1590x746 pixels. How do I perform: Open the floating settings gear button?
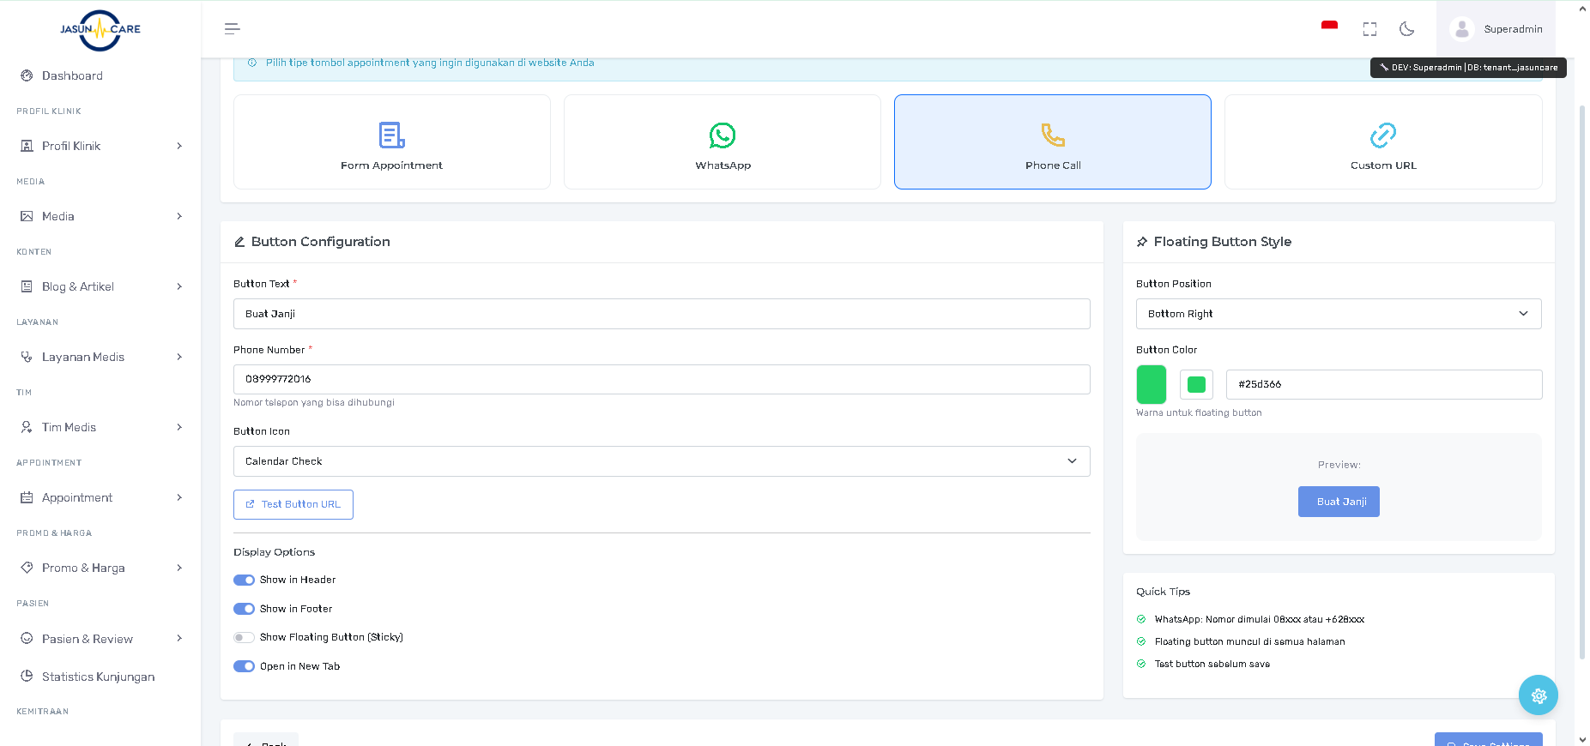(1538, 695)
